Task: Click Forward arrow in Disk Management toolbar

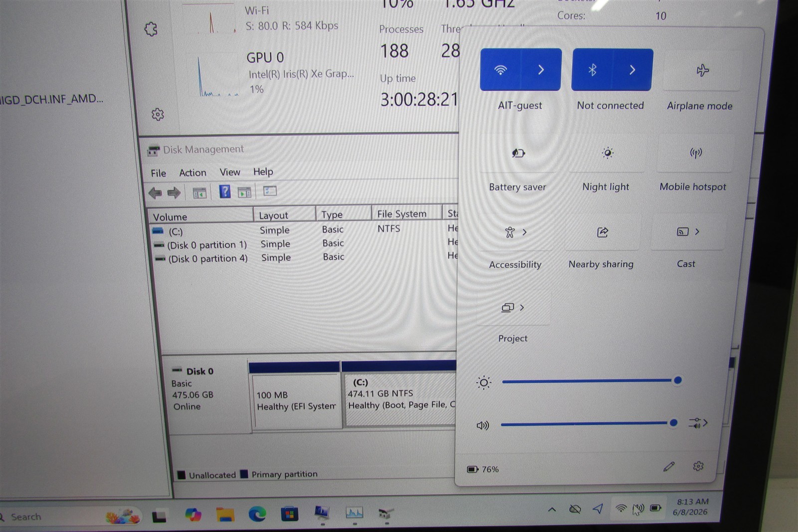Action: point(174,193)
